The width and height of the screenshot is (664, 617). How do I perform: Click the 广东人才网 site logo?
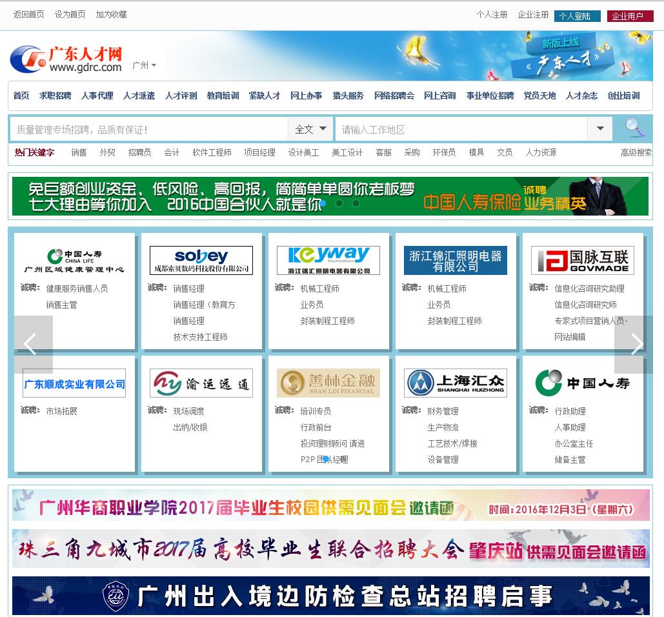66,59
